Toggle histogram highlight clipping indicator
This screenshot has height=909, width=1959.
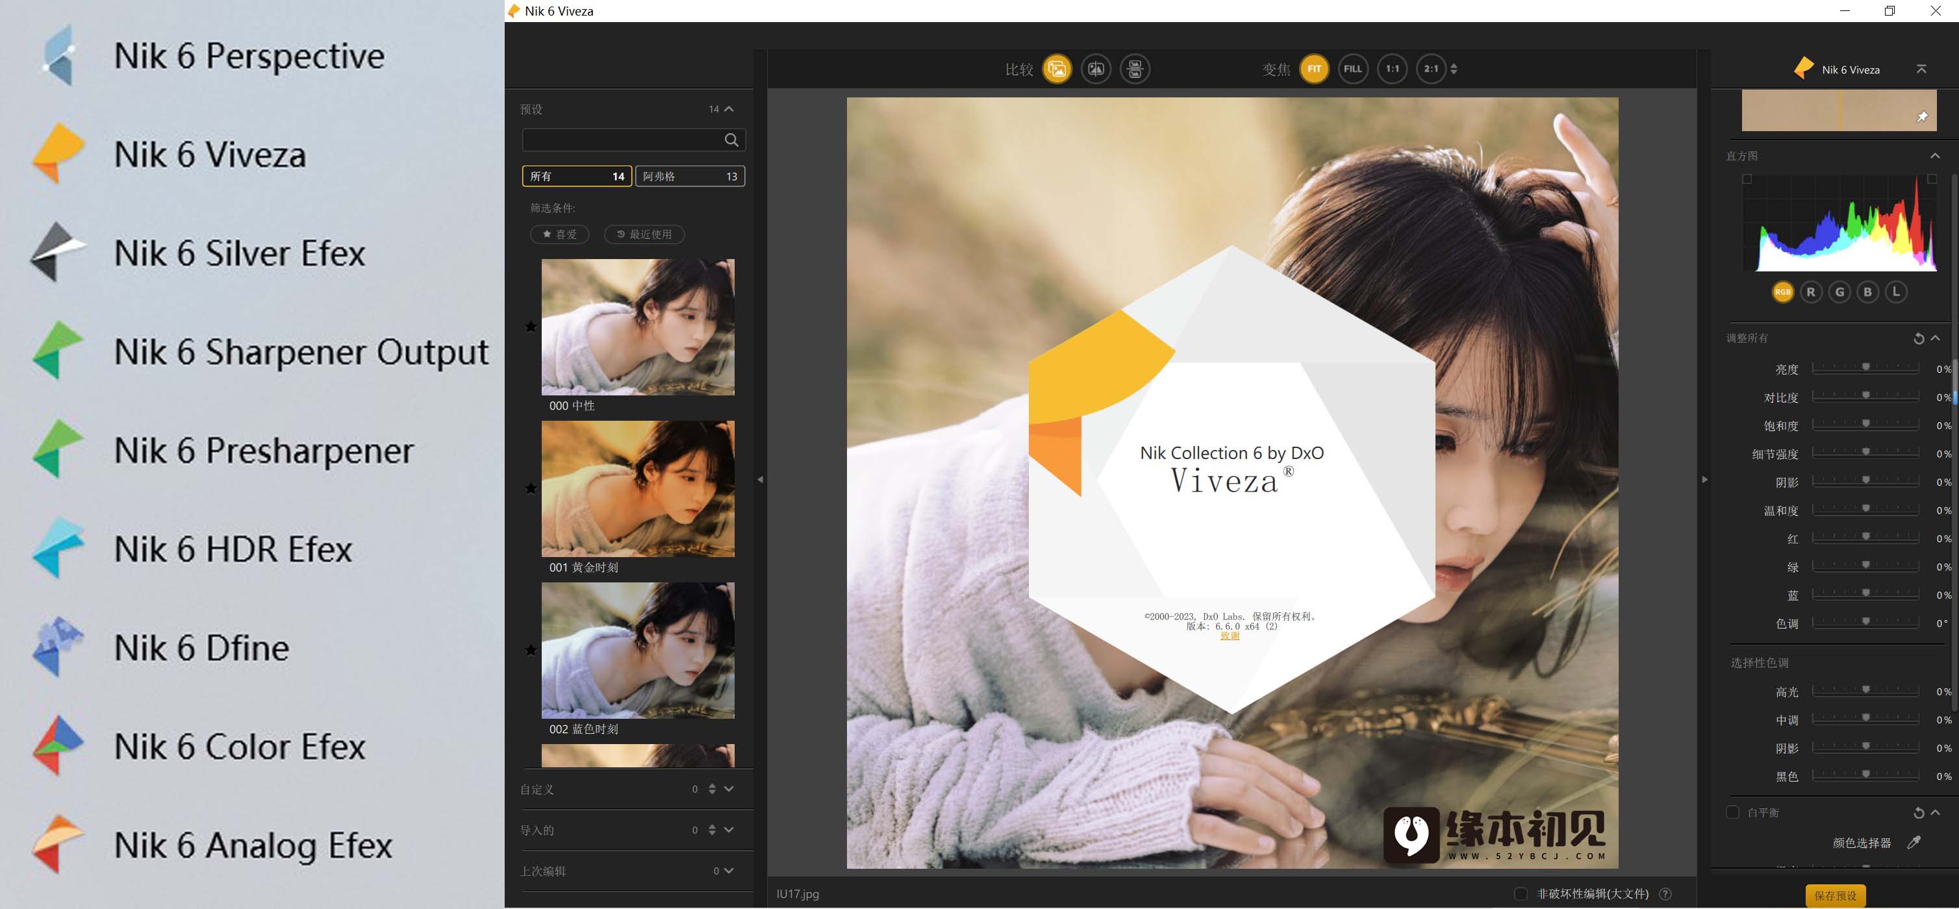tap(1932, 179)
